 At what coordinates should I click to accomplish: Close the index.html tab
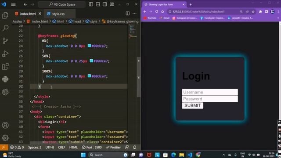[x=40, y=14]
